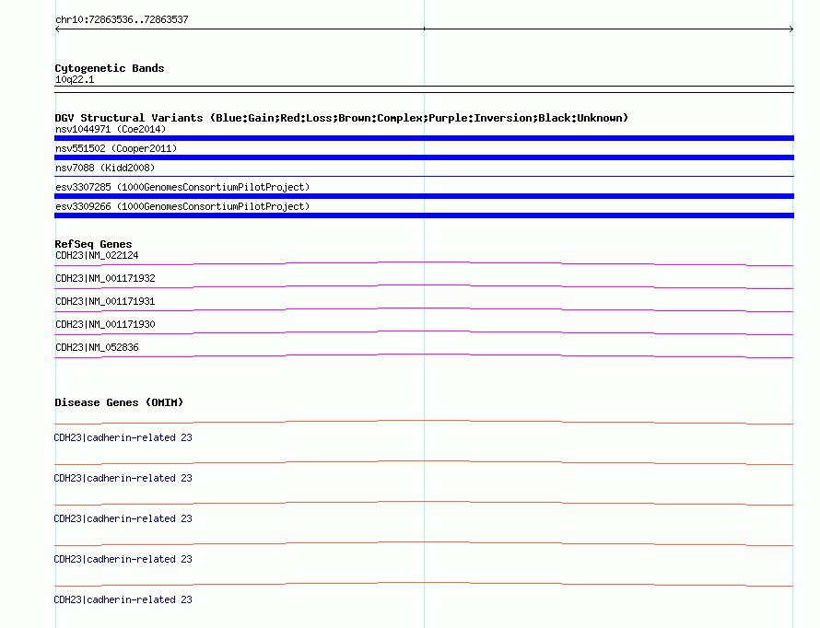Click the blue gain bar under nsv1044971

point(424,138)
